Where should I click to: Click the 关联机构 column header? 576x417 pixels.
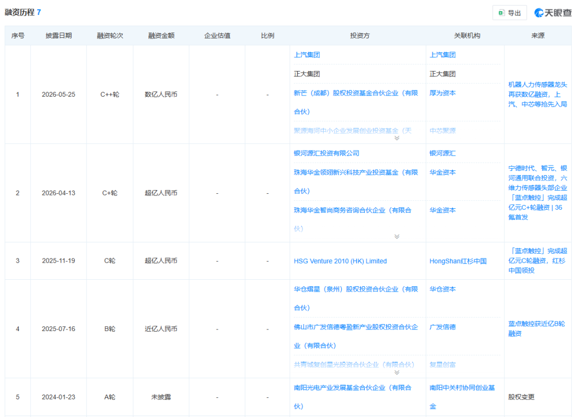pos(467,36)
